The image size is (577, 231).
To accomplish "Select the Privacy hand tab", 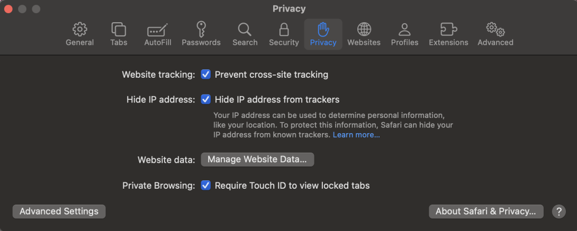I will 323,34.
